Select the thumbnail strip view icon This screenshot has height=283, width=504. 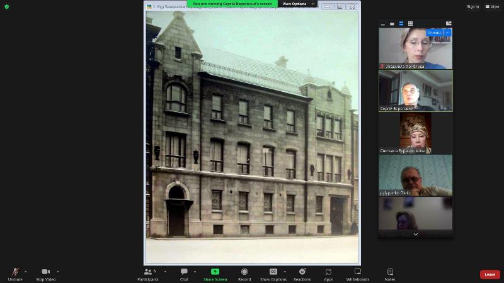(401, 24)
